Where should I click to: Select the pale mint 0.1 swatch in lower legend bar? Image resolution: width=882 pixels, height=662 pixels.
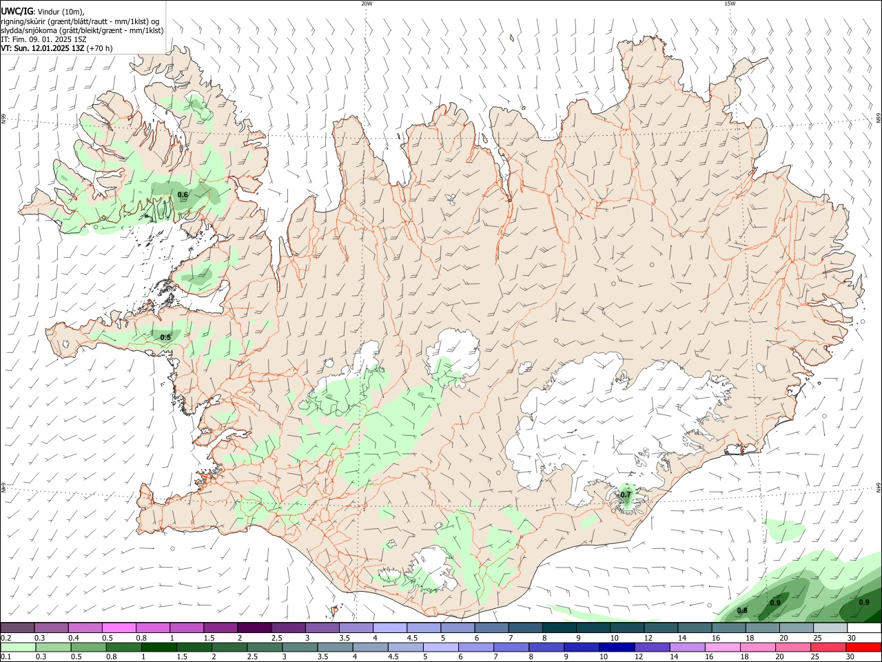click(x=18, y=647)
